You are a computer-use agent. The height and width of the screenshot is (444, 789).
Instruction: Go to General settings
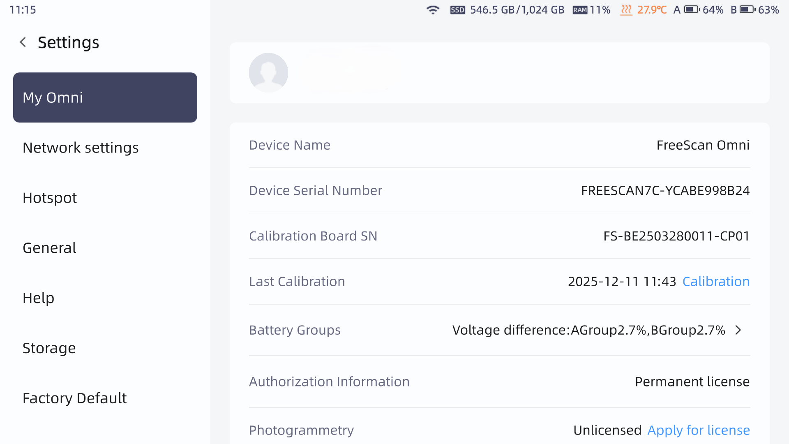pyautogui.click(x=49, y=248)
